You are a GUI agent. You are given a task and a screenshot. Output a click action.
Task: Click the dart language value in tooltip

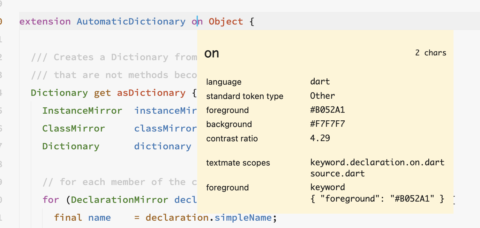point(320,82)
